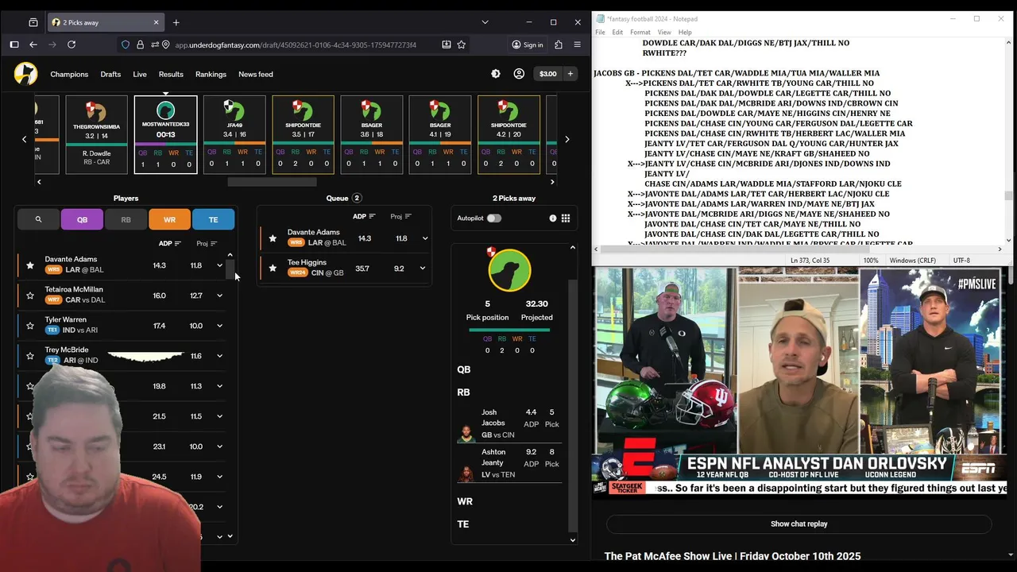Open the Results nav item
The width and height of the screenshot is (1017, 572).
[x=171, y=74]
